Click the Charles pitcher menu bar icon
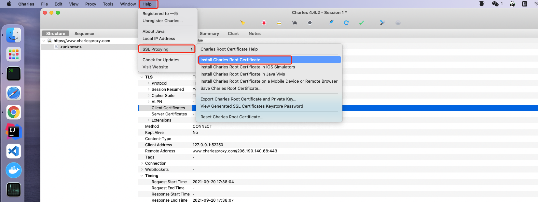 coord(482,4)
